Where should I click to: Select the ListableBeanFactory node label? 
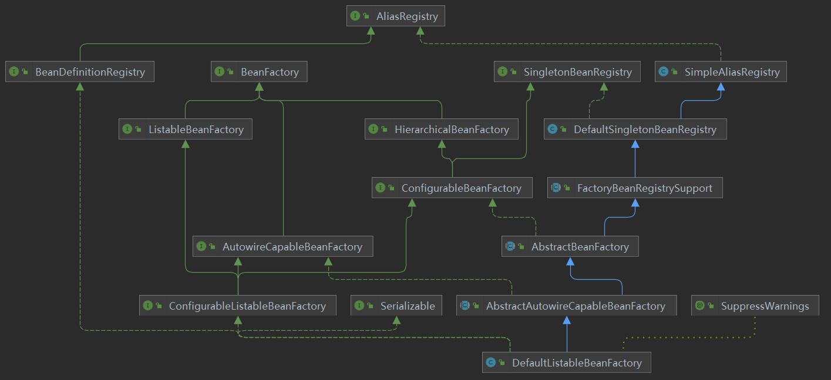point(196,130)
